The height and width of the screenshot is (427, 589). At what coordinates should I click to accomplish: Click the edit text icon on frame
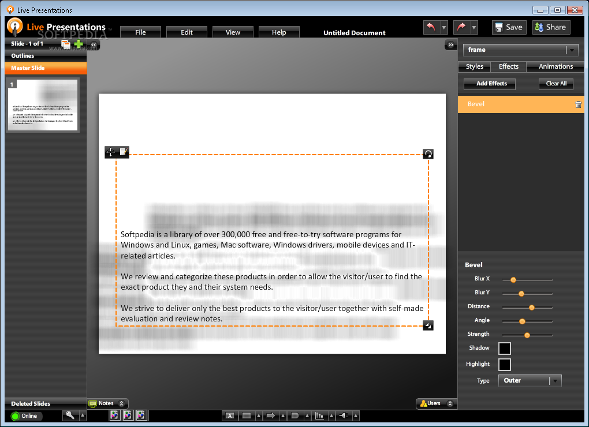(123, 152)
